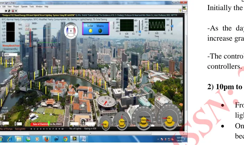This screenshot has height=145, width=244.
Task: Click the red Abort Execution button
Action: 13,11
